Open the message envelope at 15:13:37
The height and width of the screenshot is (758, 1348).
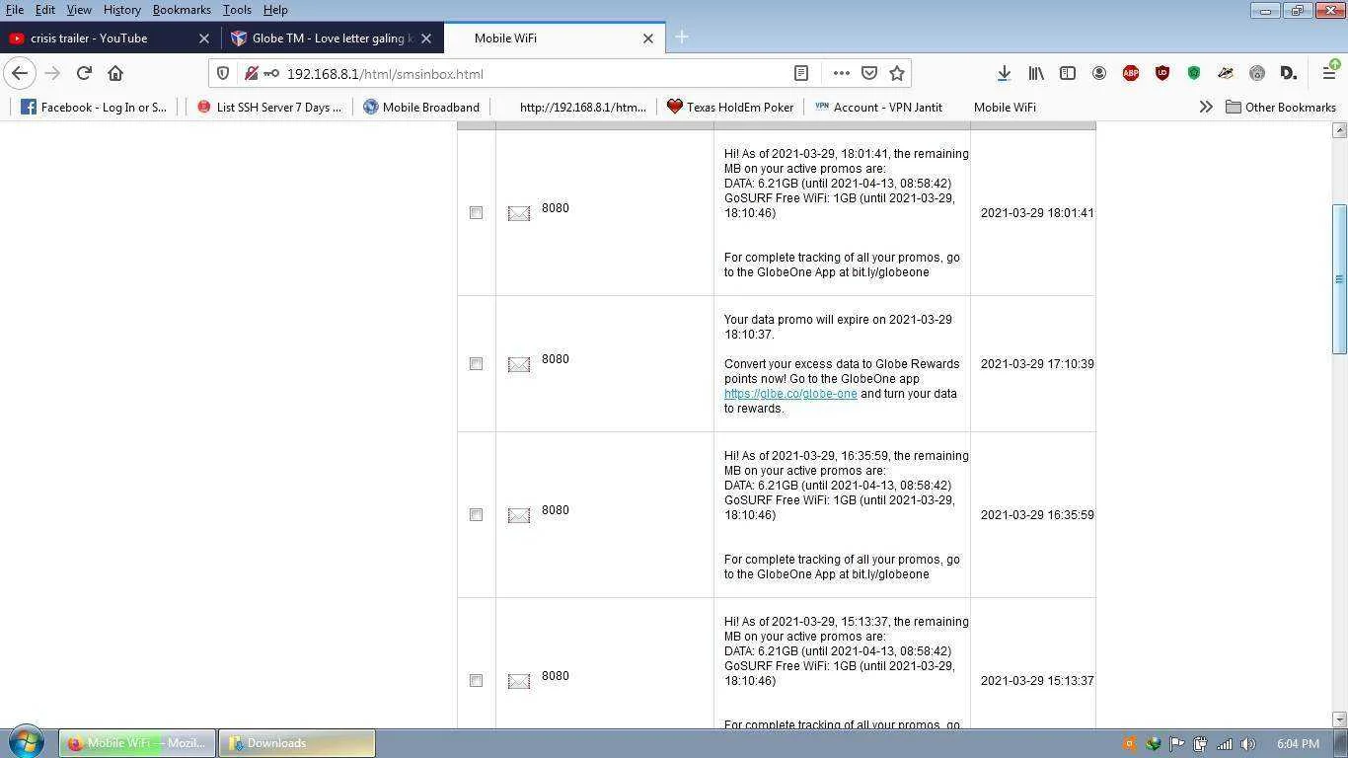(x=519, y=681)
